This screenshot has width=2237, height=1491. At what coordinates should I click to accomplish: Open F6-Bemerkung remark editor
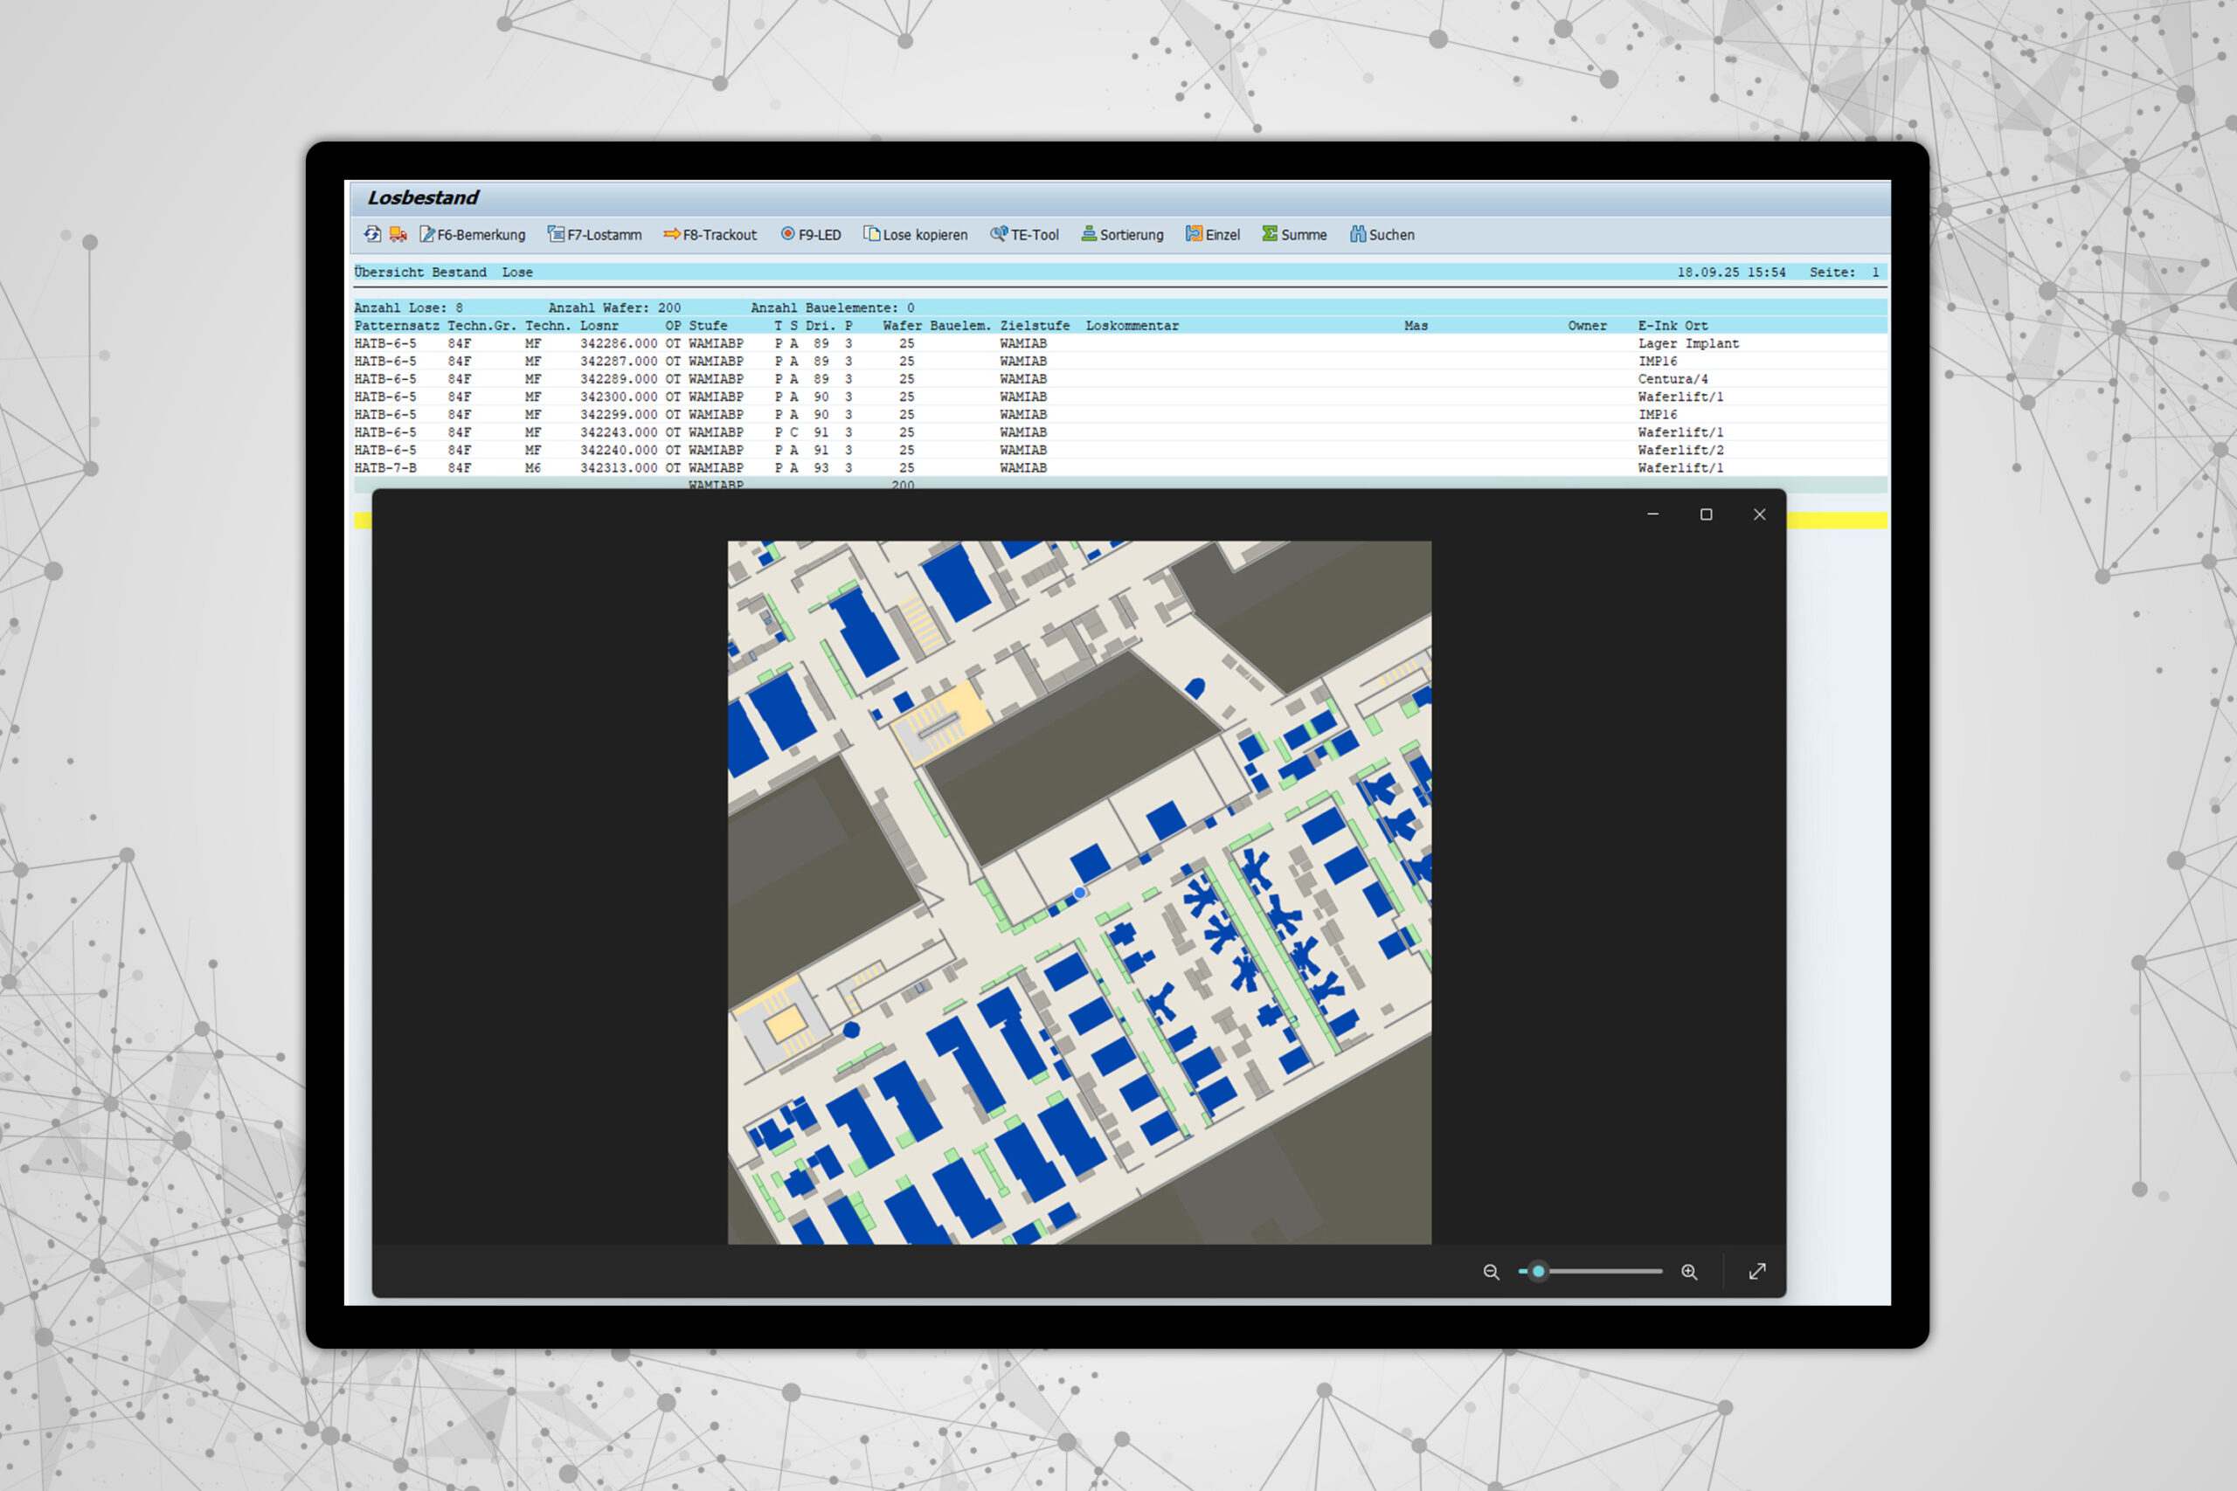(473, 235)
